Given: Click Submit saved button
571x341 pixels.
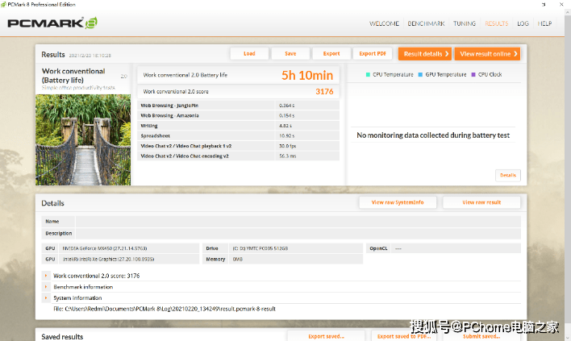Looking at the screenshot, I should tap(481, 336).
